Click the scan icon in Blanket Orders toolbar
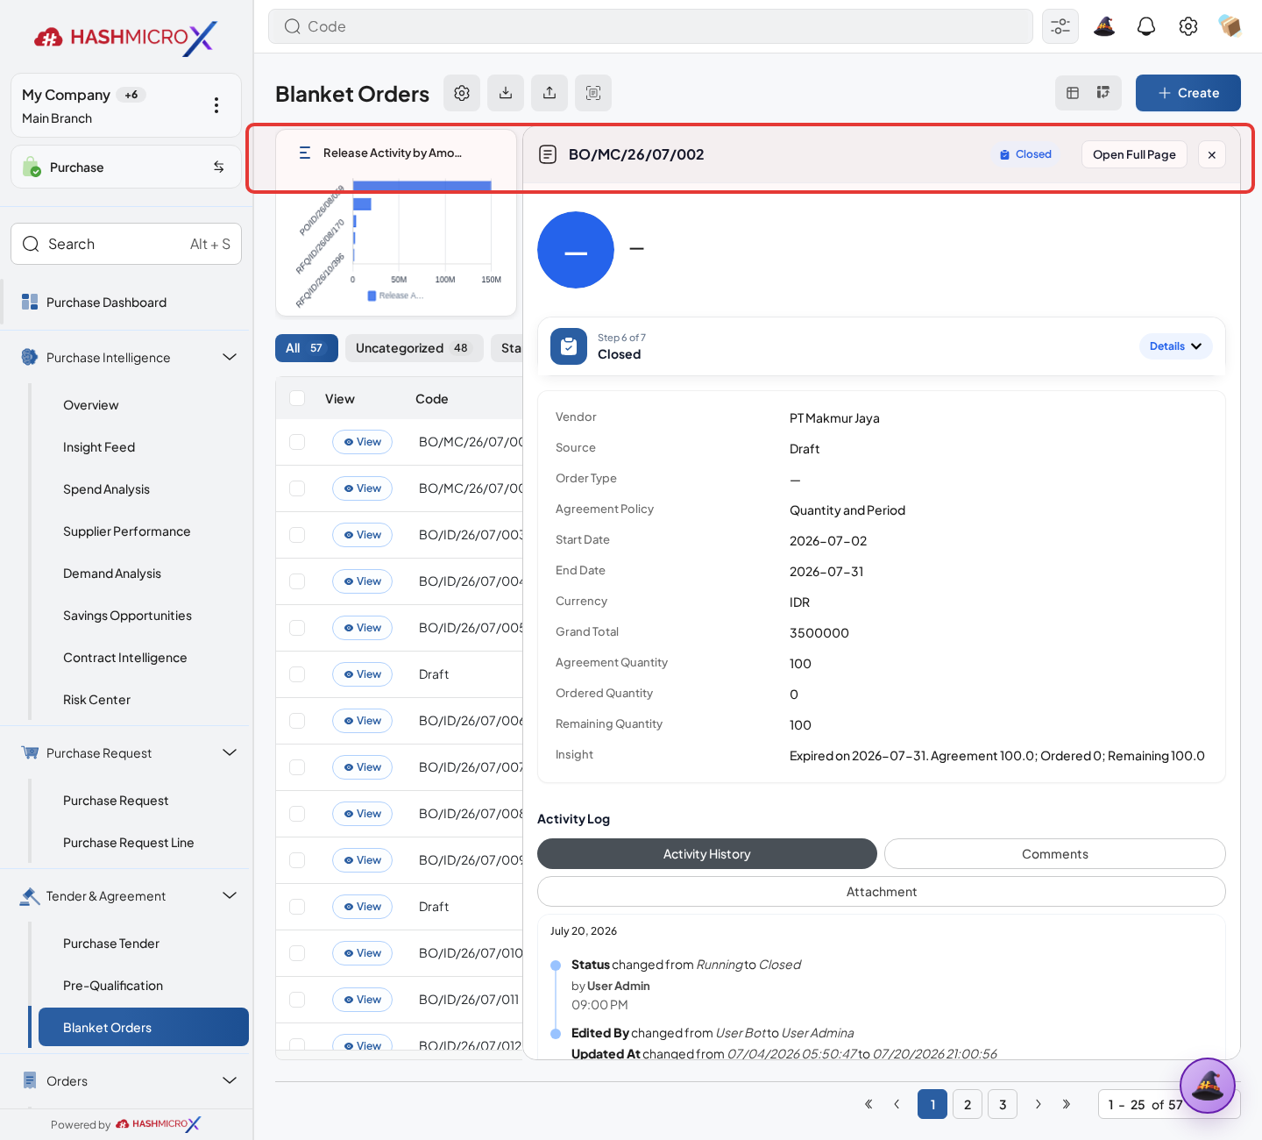The height and width of the screenshot is (1140, 1262). (593, 93)
